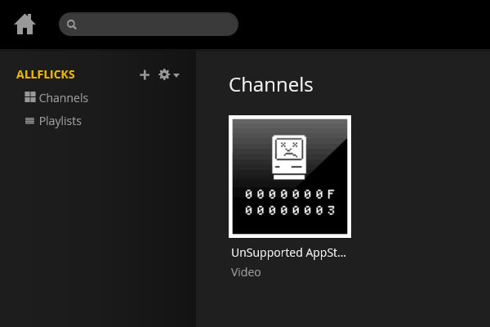This screenshot has width=490, height=327.
Task: Click the 00000003 code line
Action: [290, 210]
